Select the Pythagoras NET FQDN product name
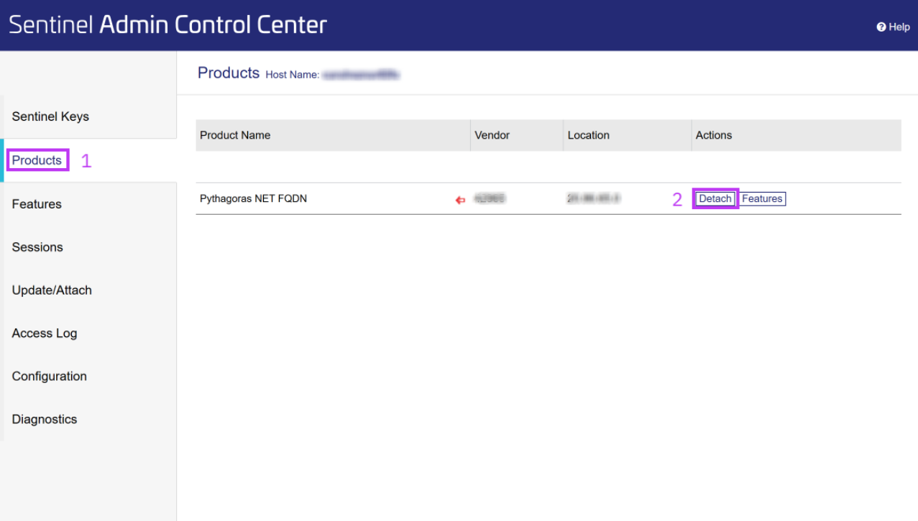This screenshot has height=521, width=918. click(x=253, y=199)
